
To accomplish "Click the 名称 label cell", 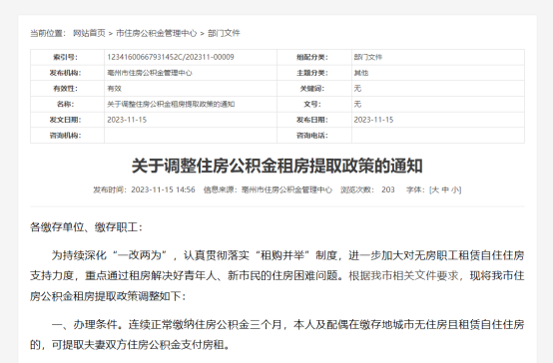I will point(67,104).
